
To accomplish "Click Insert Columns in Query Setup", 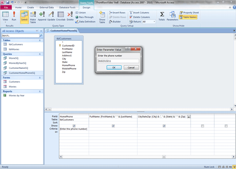I will click(139, 13).
